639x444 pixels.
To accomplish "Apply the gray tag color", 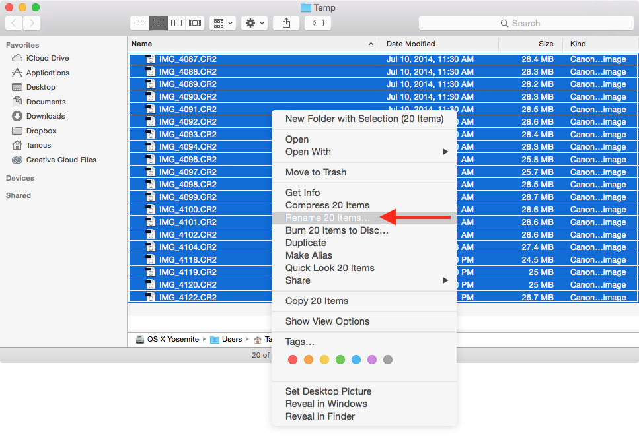I will [388, 360].
